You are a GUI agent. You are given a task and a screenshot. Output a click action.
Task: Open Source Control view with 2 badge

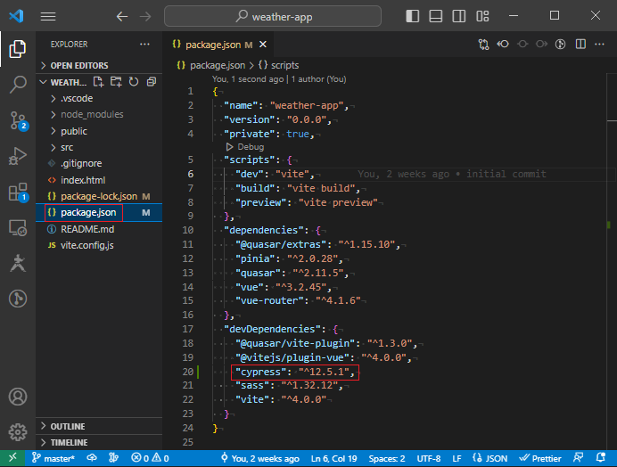pos(18,120)
